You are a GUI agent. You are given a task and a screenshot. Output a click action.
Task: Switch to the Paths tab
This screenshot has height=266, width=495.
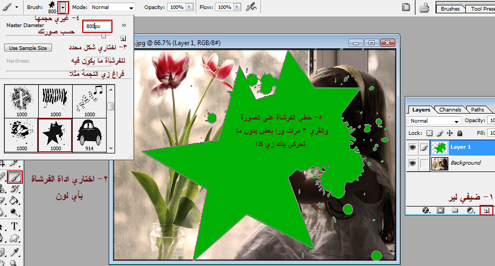pos(477,110)
